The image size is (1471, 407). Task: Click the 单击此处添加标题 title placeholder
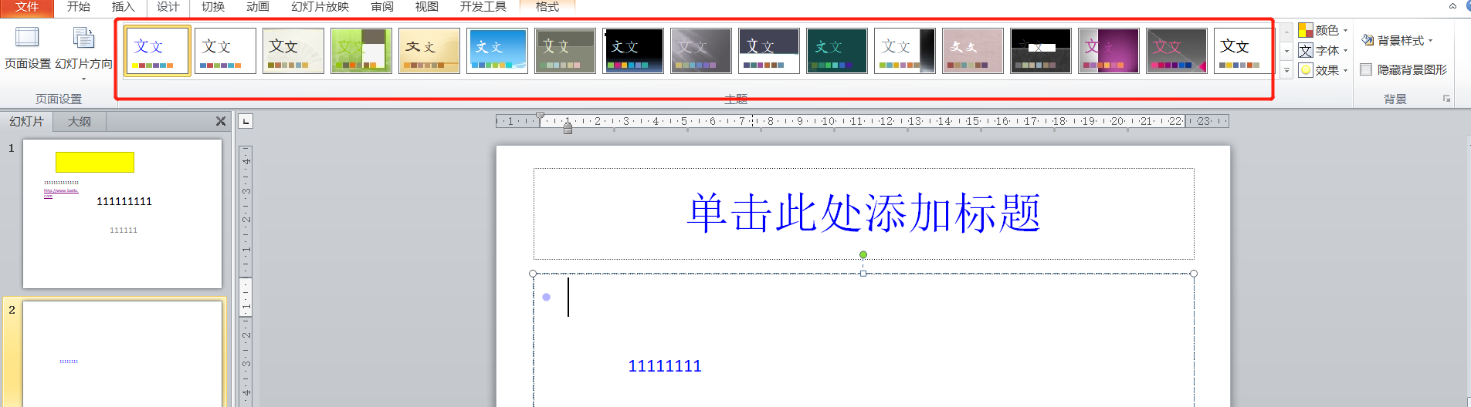point(863,214)
